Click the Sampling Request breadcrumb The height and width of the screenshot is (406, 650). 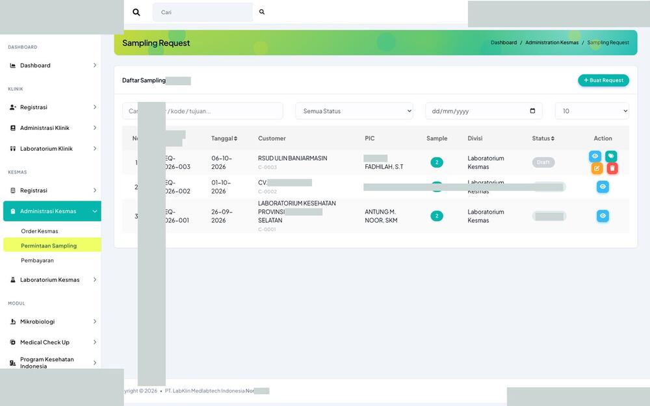point(608,43)
